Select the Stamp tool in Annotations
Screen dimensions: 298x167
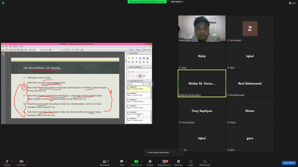tap(148, 58)
